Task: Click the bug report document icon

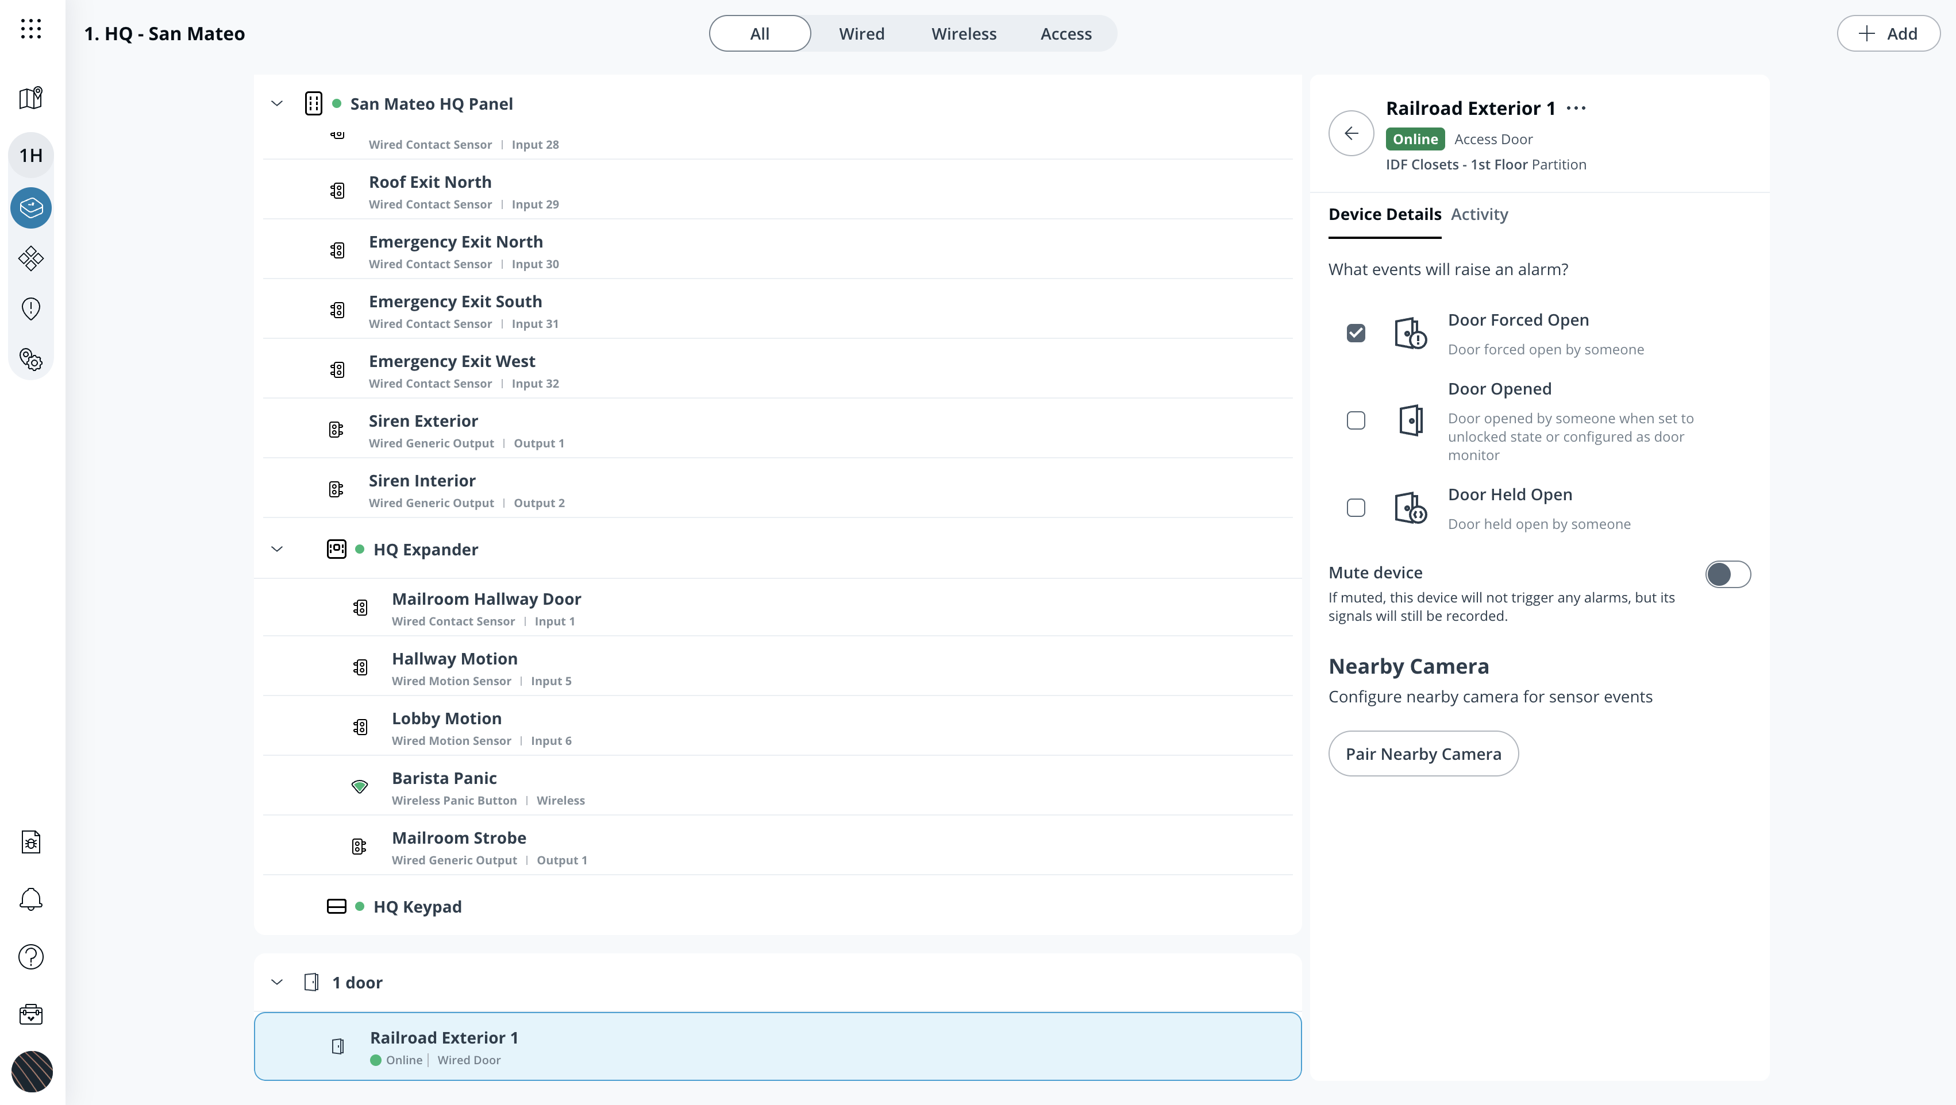Action: [31, 841]
